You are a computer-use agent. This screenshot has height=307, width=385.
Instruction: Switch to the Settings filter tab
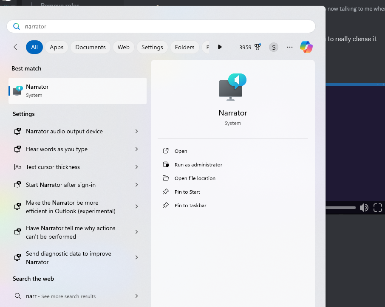pos(152,47)
